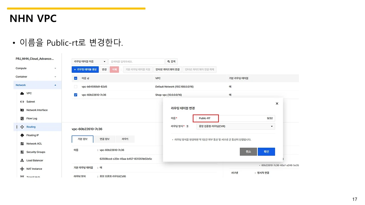Screen dimensions: 365x205
Task: Click the vpc-b64590b9-82d5 table row name
Action: tap(94, 87)
